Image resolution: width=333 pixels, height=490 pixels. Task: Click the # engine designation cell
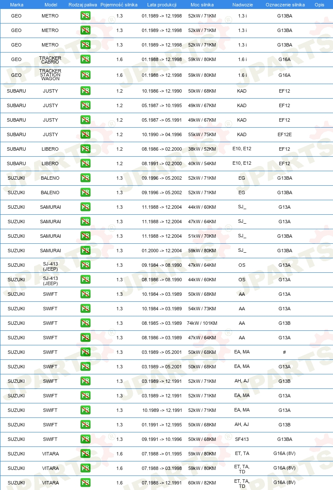click(284, 352)
